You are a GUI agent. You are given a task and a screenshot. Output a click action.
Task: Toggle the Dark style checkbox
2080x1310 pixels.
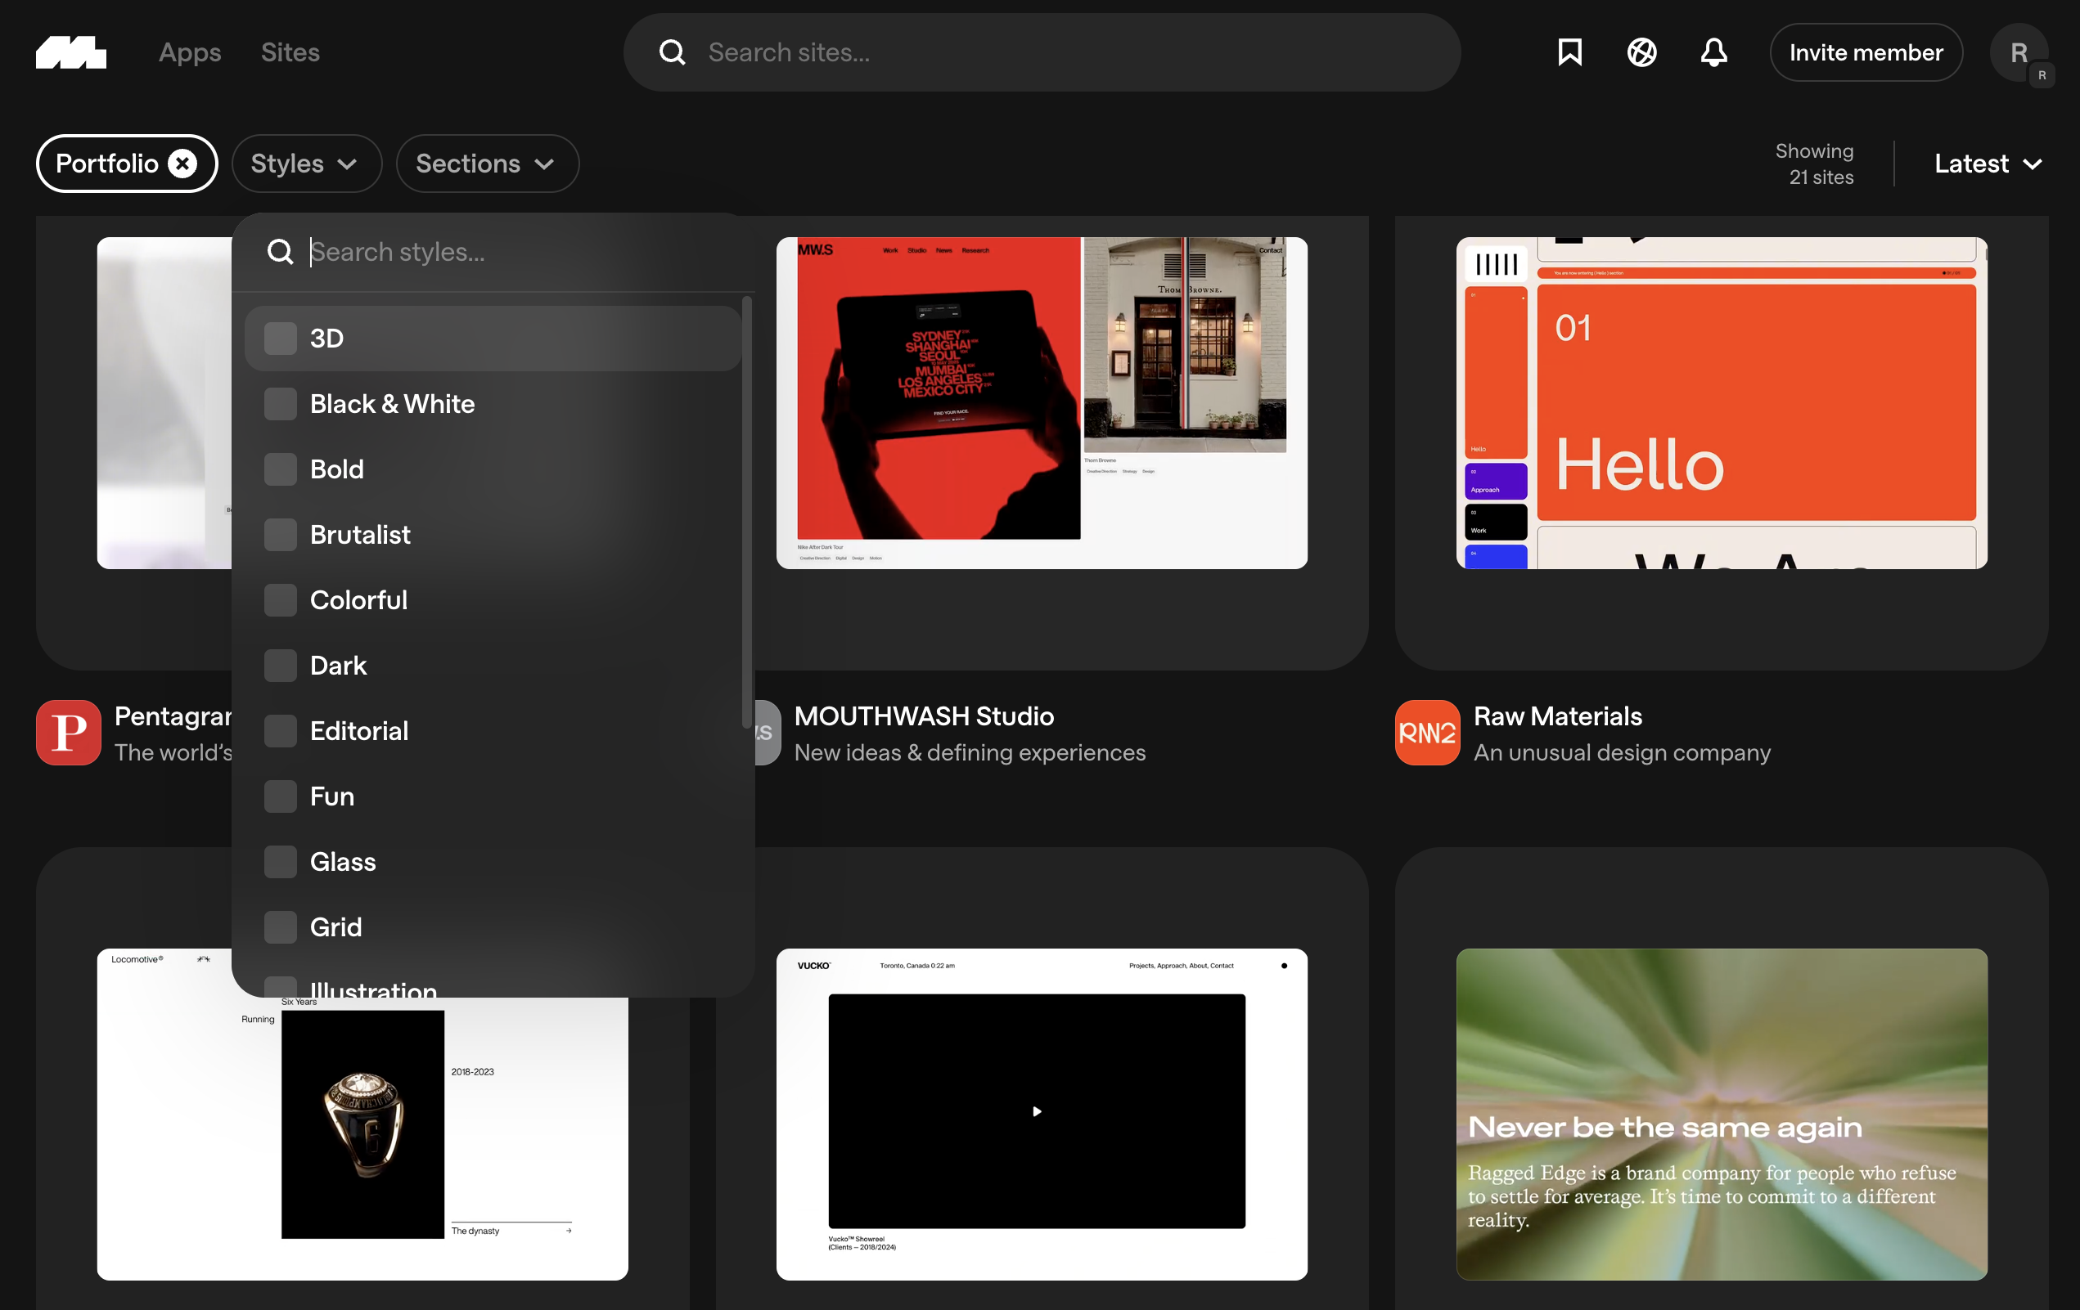tap(281, 666)
